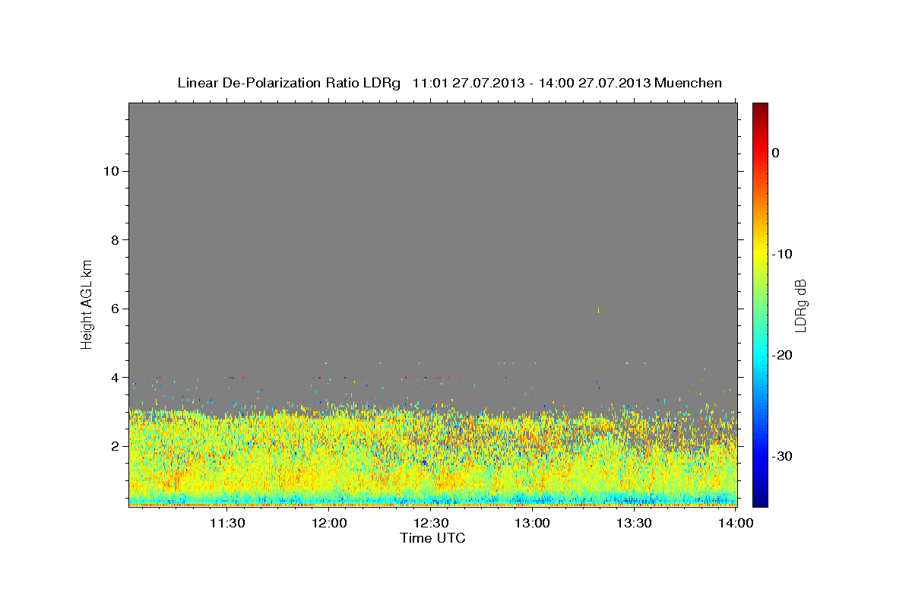Click the '12:30' time tick label

tap(432, 523)
